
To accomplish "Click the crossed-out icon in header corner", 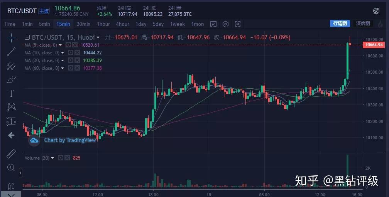I will [376, 11].
